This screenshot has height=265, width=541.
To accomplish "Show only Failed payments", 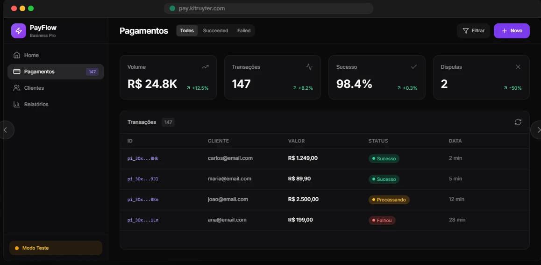I will (x=244, y=31).
